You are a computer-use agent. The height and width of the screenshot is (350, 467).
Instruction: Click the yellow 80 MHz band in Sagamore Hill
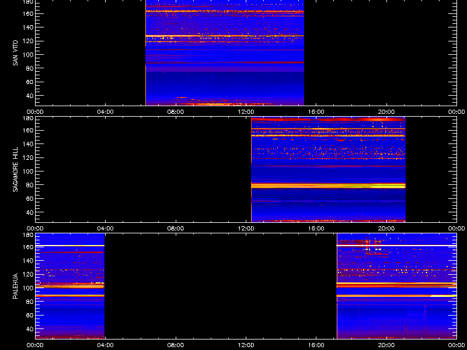pyautogui.click(x=328, y=185)
